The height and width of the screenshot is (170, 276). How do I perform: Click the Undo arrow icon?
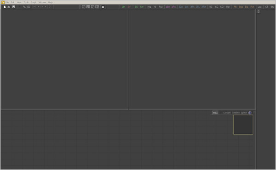click(34, 7)
